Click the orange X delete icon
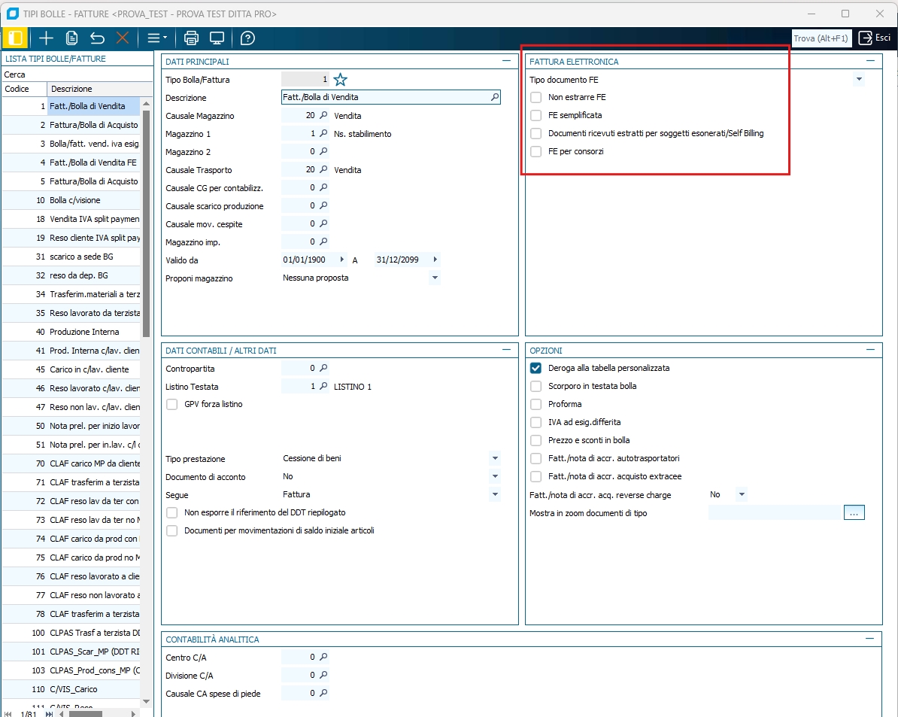Screen dimensions: 898x717 pos(123,38)
